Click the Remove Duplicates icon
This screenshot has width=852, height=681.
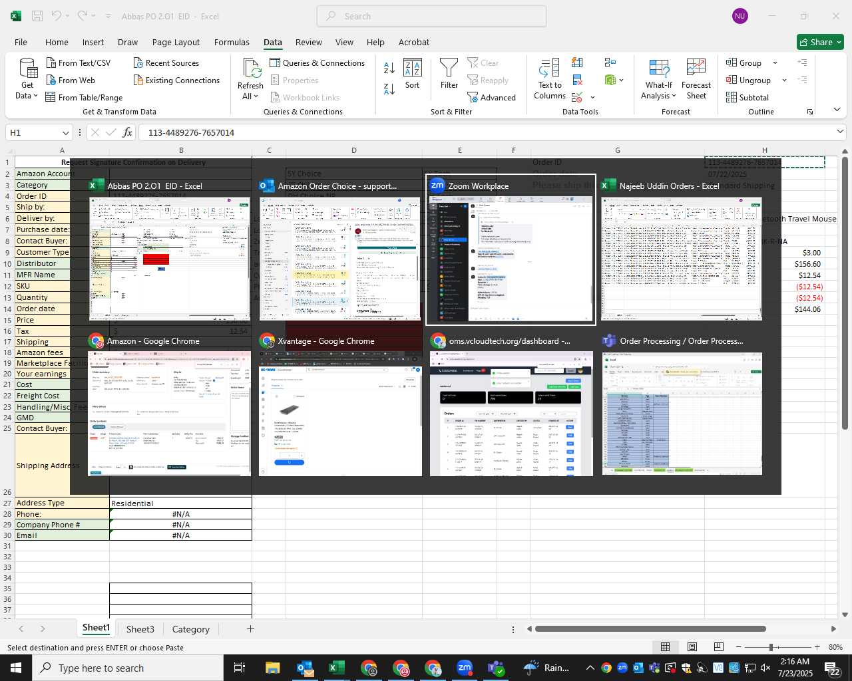click(x=578, y=80)
